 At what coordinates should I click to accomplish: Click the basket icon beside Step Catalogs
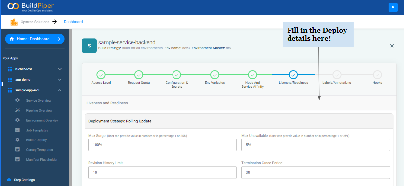[9, 180]
